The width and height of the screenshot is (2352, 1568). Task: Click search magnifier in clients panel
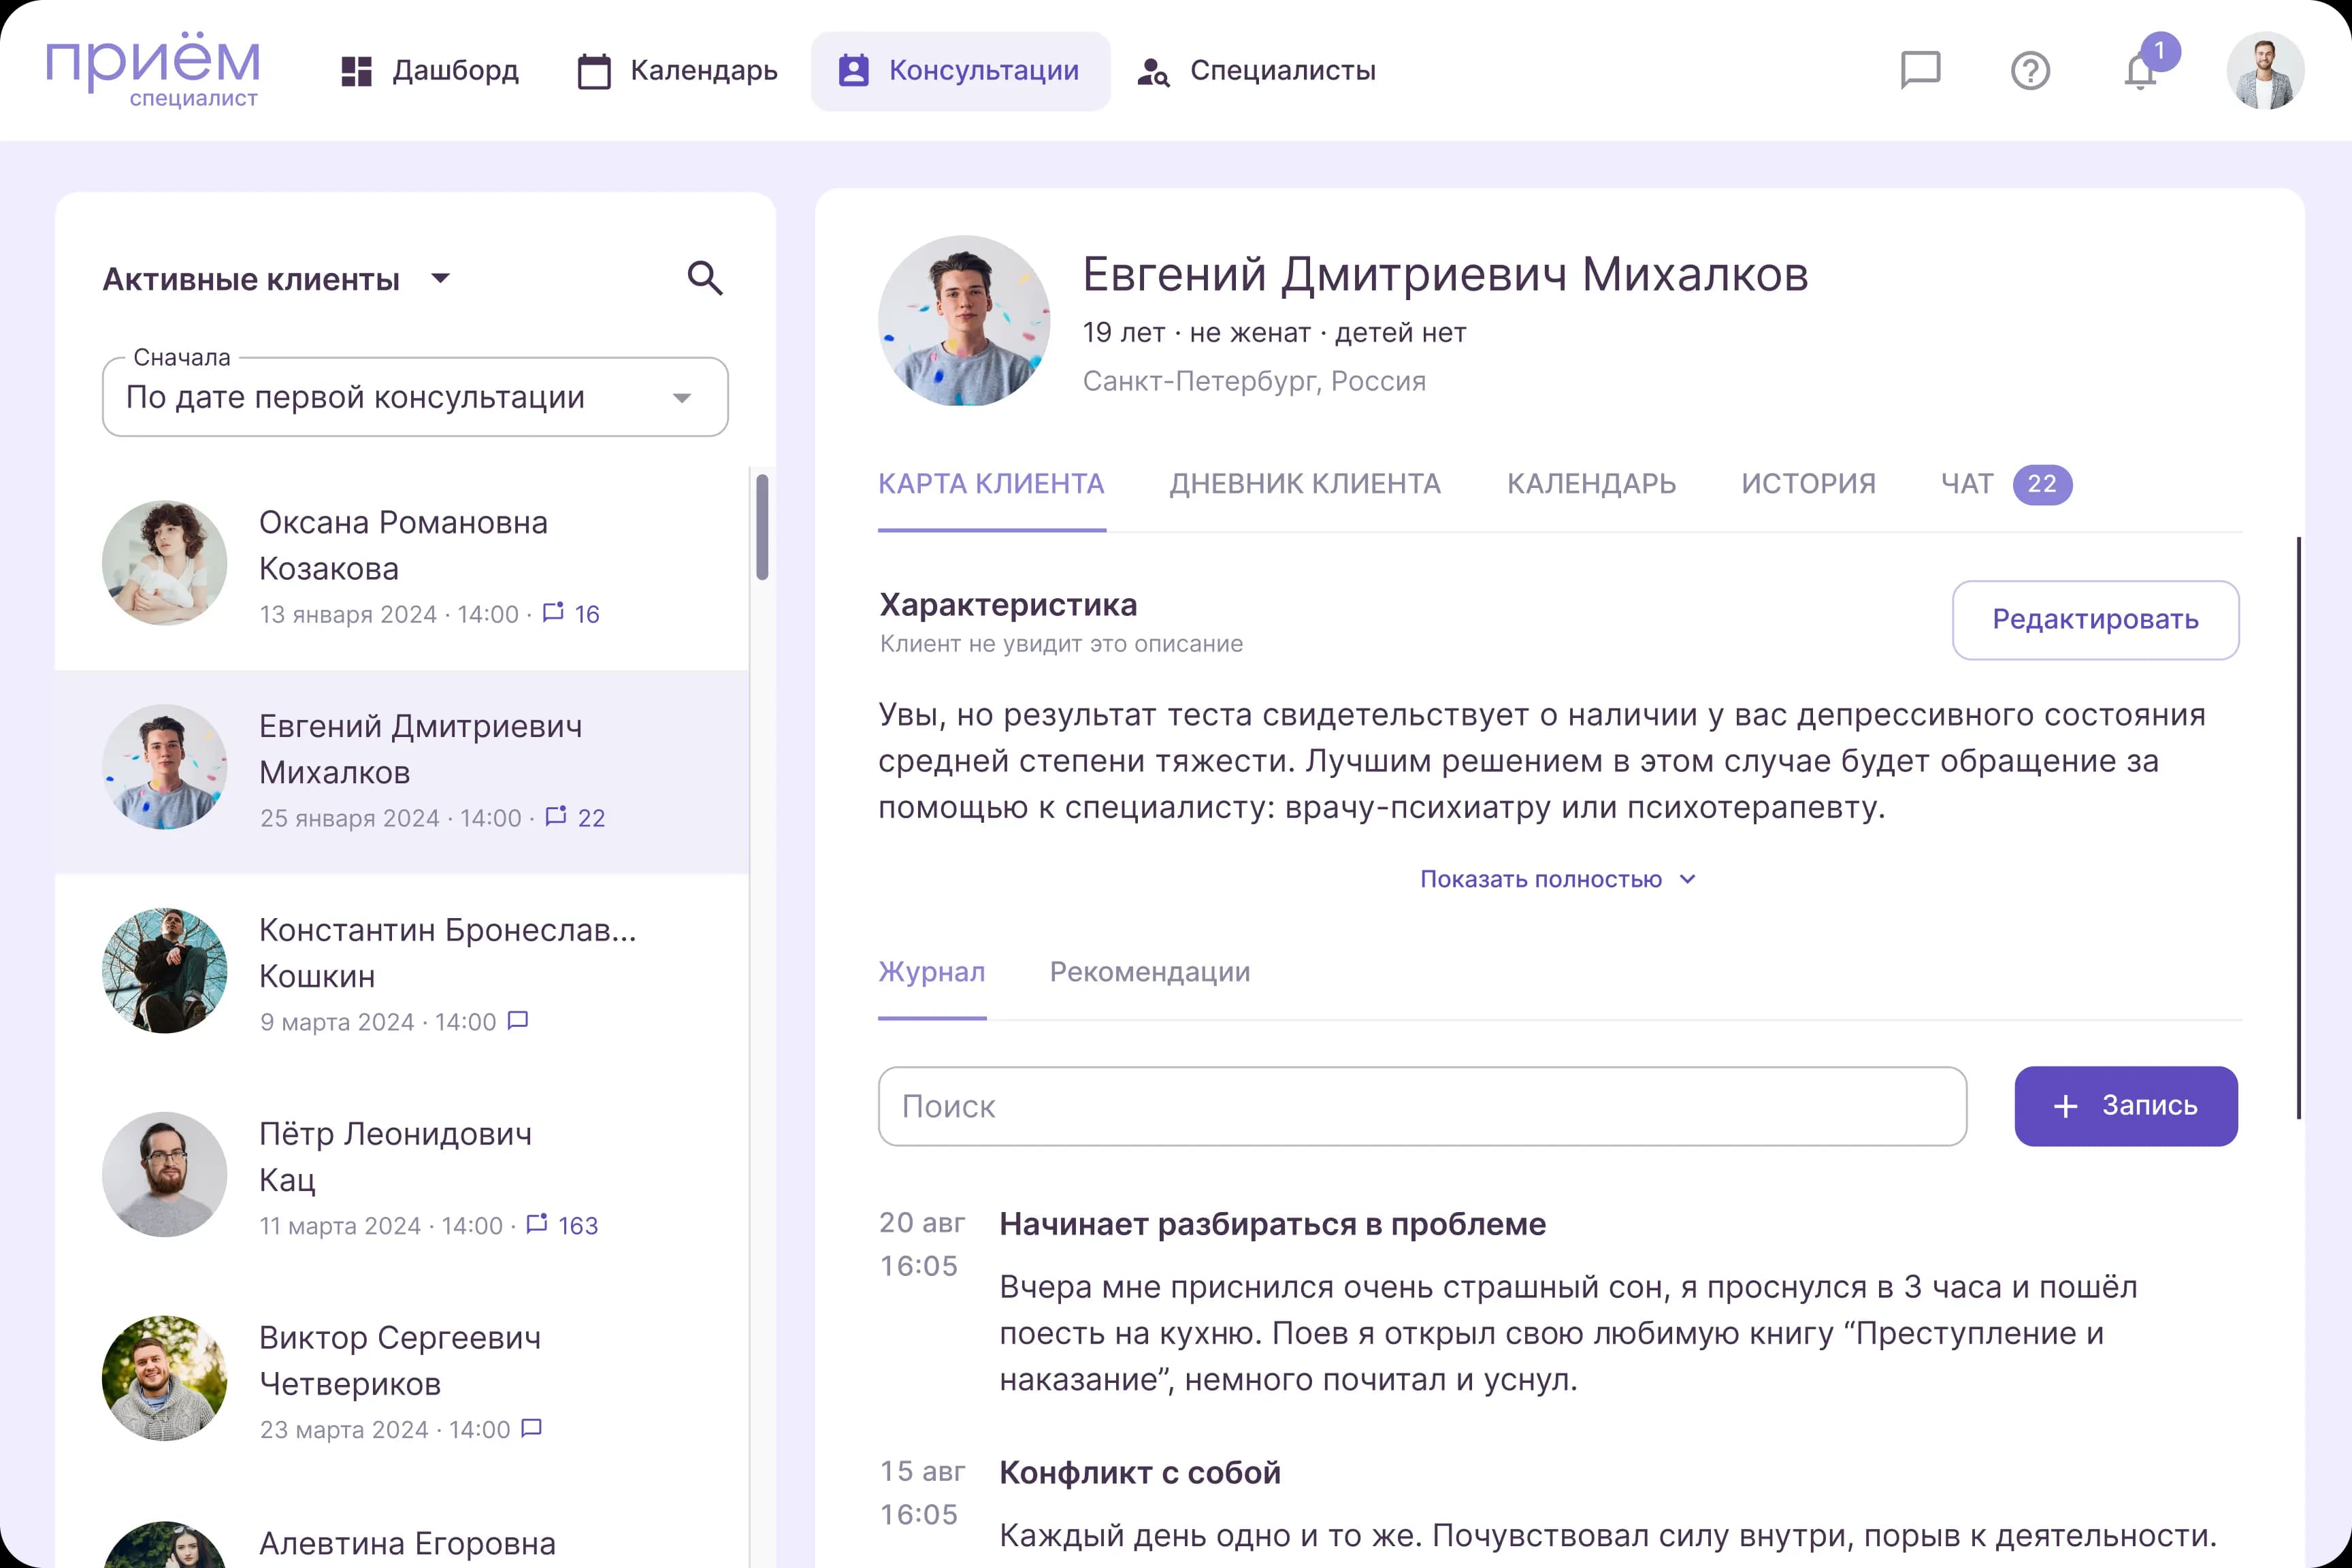pos(705,278)
